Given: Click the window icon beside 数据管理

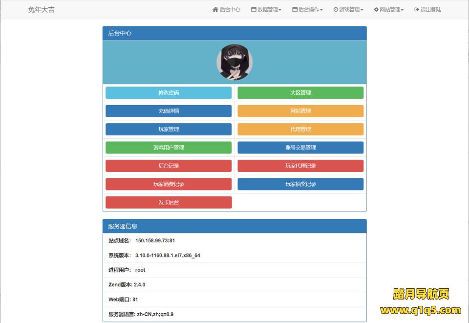Looking at the screenshot, I should 254,10.
